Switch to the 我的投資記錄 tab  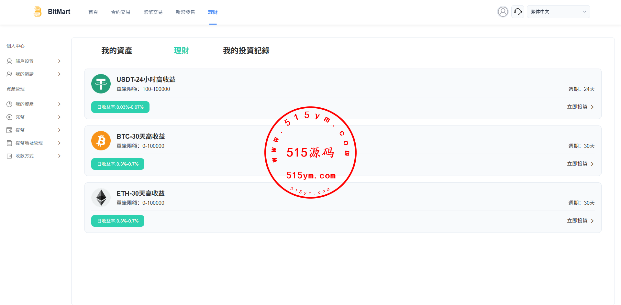[x=246, y=51]
